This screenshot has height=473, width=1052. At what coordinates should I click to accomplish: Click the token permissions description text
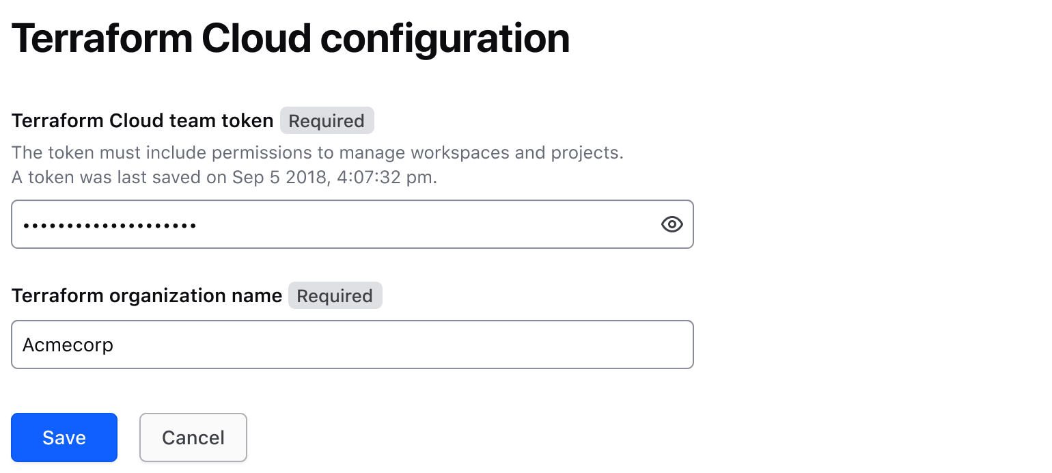[316, 152]
